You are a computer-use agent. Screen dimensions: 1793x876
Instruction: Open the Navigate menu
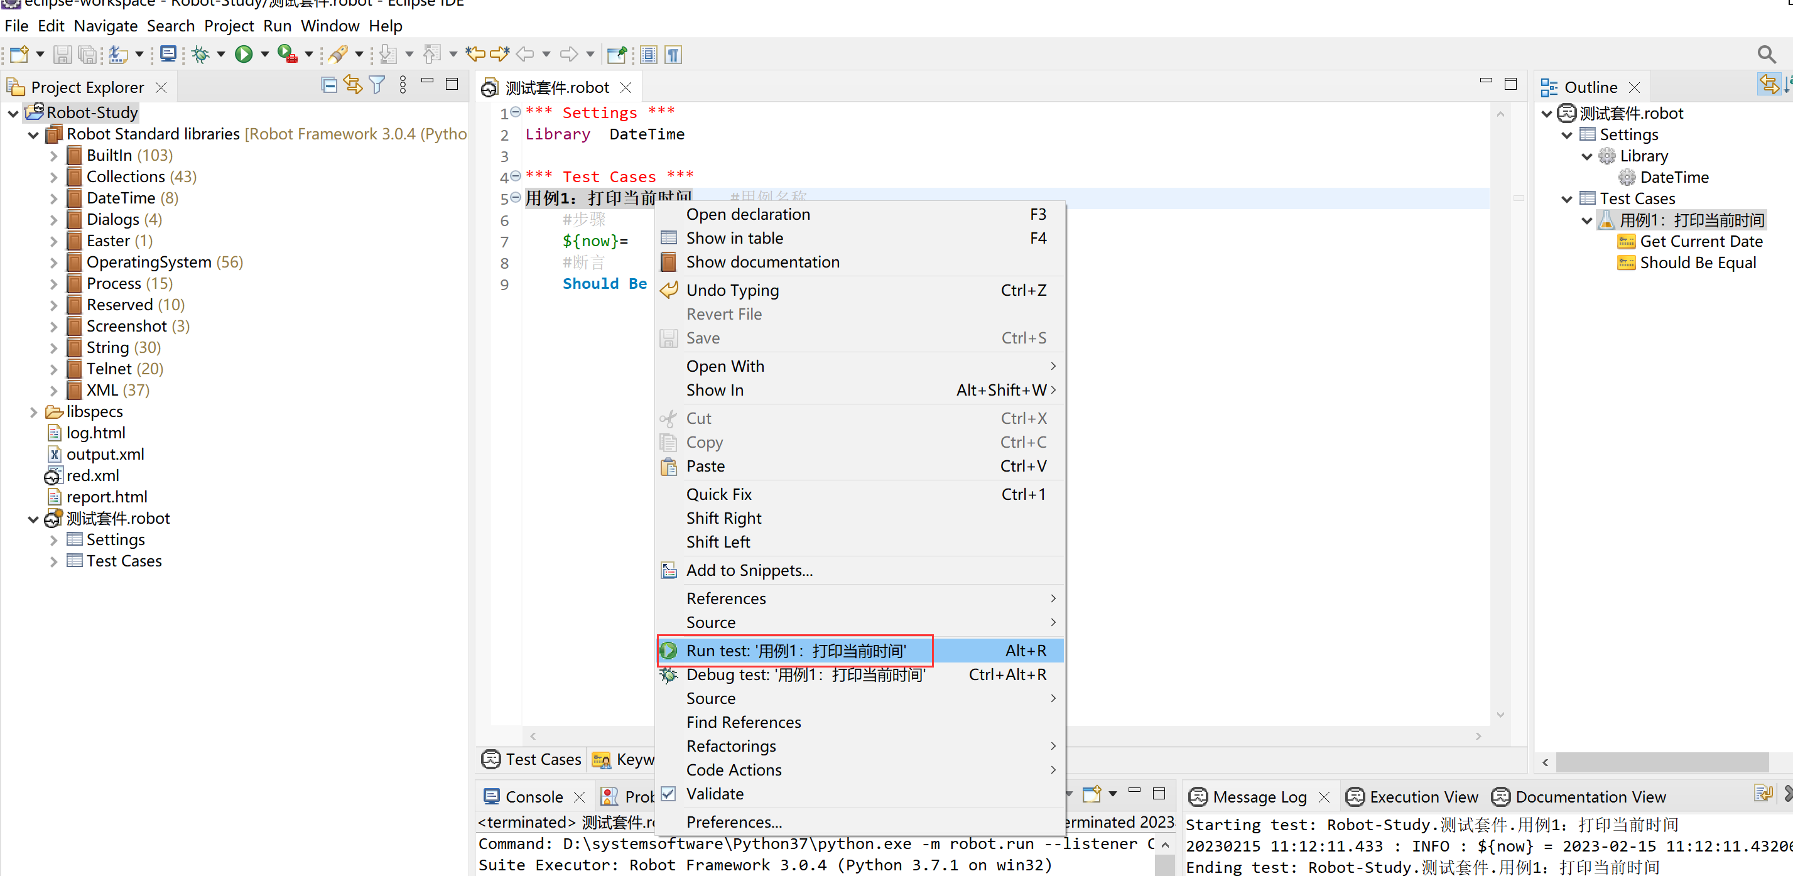[105, 26]
